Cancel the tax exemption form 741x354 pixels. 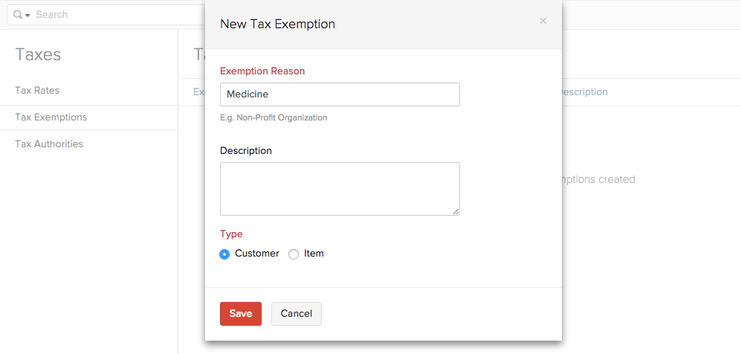297,313
